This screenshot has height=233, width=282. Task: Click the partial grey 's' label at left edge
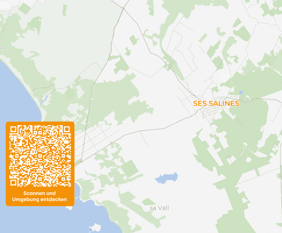[1, 47]
